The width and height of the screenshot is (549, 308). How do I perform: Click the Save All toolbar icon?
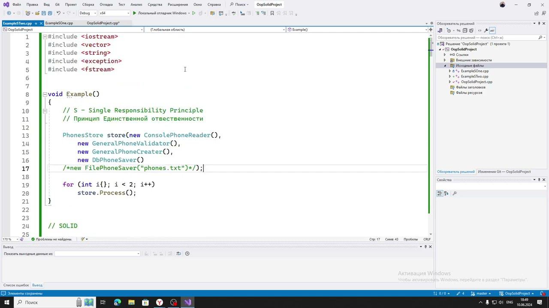pyautogui.click(x=50, y=13)
